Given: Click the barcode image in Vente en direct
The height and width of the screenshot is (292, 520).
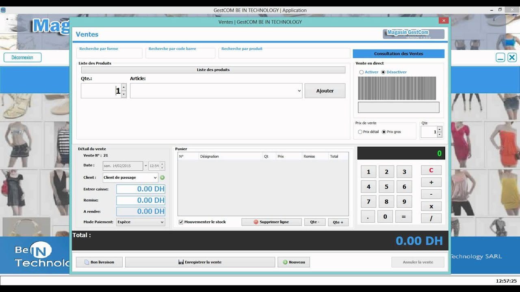Looking at the screenshot, I should [397, 88].
